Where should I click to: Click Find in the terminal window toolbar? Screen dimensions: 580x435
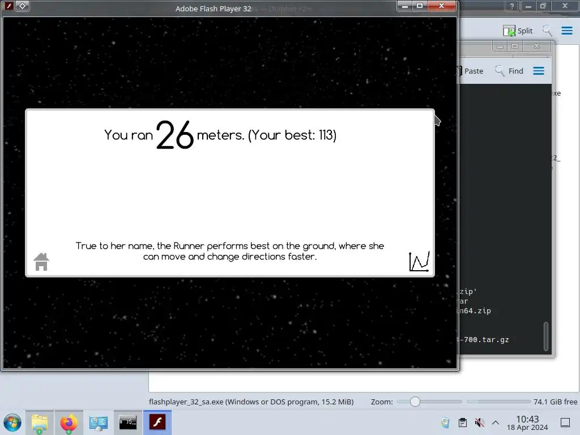pyautogui.click(x=509, y=71)
